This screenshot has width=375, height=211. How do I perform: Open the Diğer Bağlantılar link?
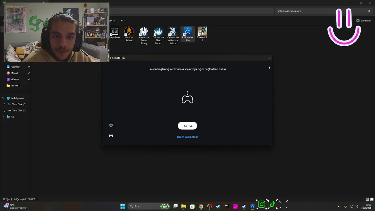(187, 137)
